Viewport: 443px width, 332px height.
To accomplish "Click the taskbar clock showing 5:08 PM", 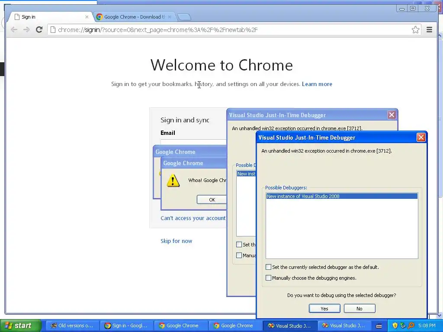I will click(x=427, y=326).
